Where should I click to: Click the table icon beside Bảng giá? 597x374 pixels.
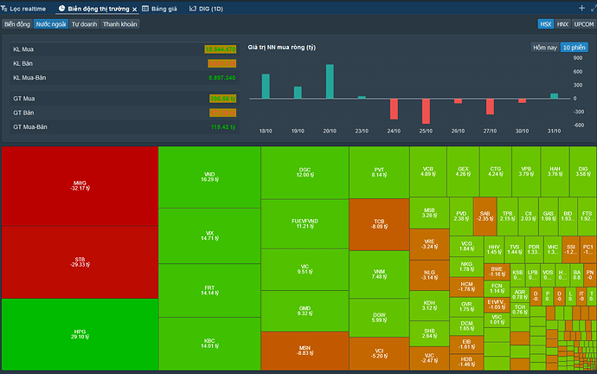pyautogui.click(x=145, y=9)
